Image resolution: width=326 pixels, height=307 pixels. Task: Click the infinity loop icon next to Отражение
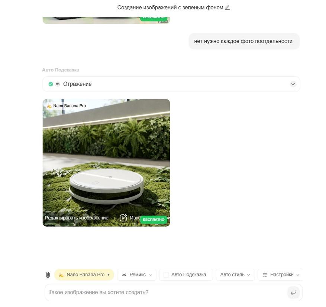point(58,84)
